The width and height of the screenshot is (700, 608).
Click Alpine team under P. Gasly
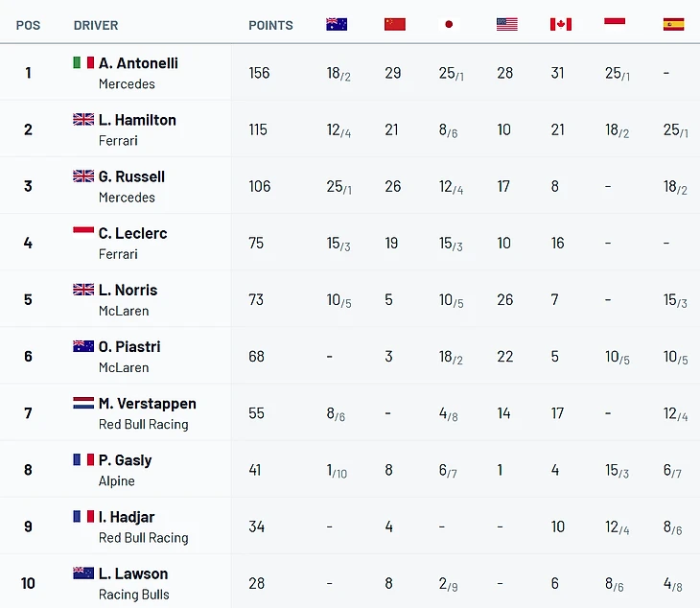click(117, 481)
